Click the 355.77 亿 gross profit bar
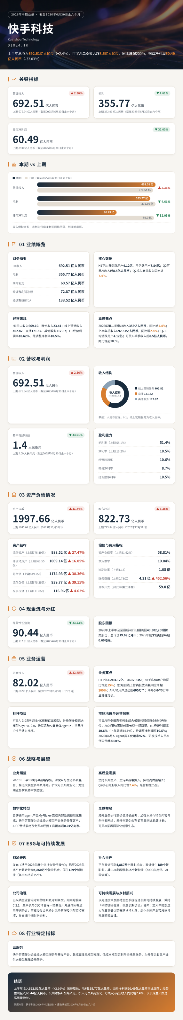The height and width of the screenshot is (1020, 183). 93,198
